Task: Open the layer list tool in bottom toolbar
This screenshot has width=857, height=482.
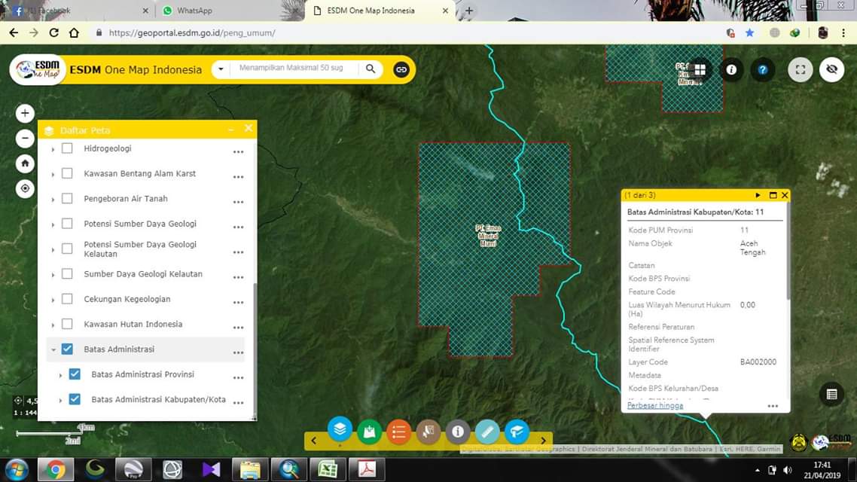Action: coord(340,429)
